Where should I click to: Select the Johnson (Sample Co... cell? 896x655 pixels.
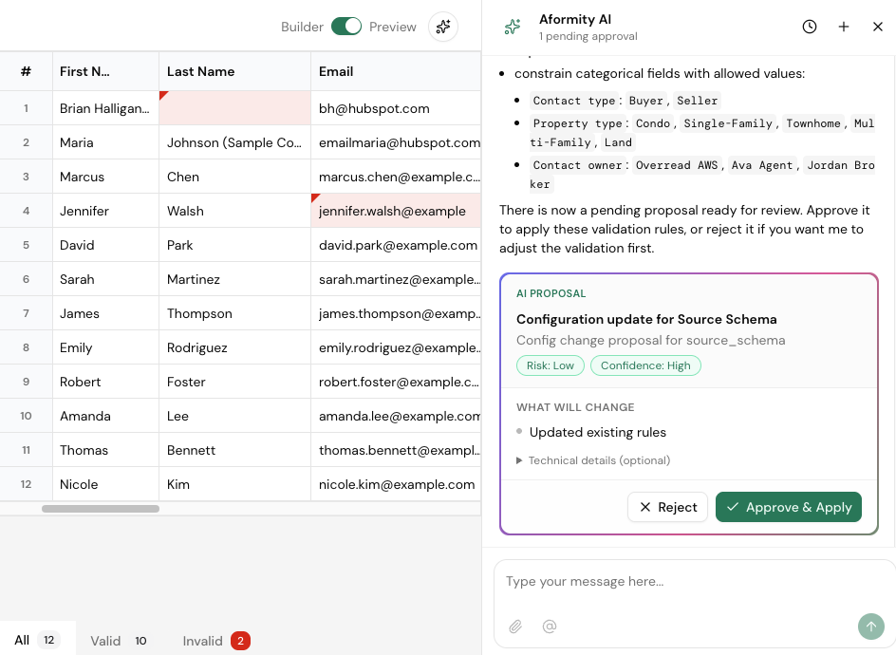point(234,142)
